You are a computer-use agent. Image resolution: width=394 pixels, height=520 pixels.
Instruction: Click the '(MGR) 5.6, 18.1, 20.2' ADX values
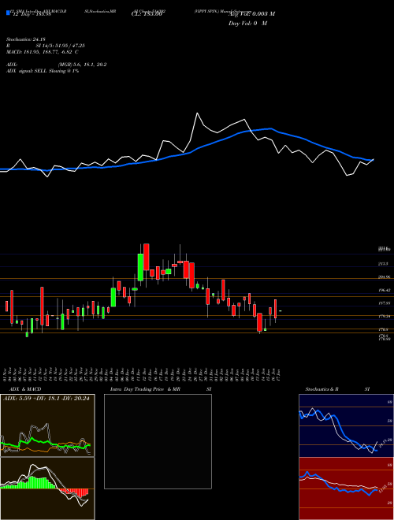(x=82, y=65)
